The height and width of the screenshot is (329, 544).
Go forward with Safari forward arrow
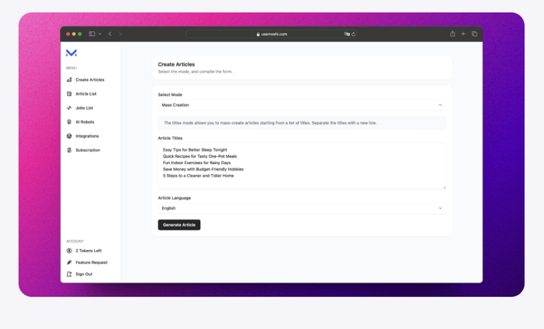tap(120, 34)
